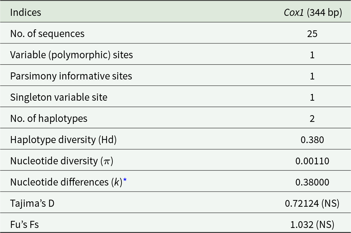Click Tajima's D value 0.72124 (NS)
This screenshot has width=351, height=233.
tap(312, 203)
